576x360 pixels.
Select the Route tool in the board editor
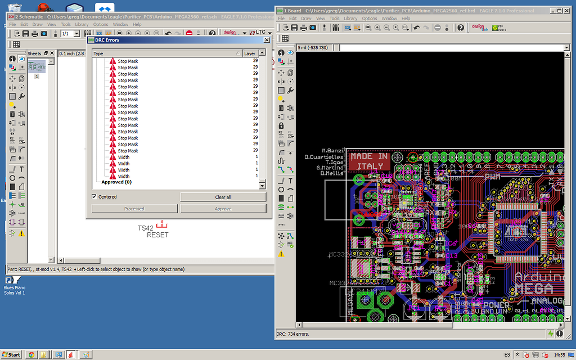click(280, 168)
